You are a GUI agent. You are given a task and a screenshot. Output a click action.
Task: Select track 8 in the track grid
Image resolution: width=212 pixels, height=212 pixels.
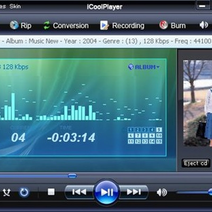145,136
